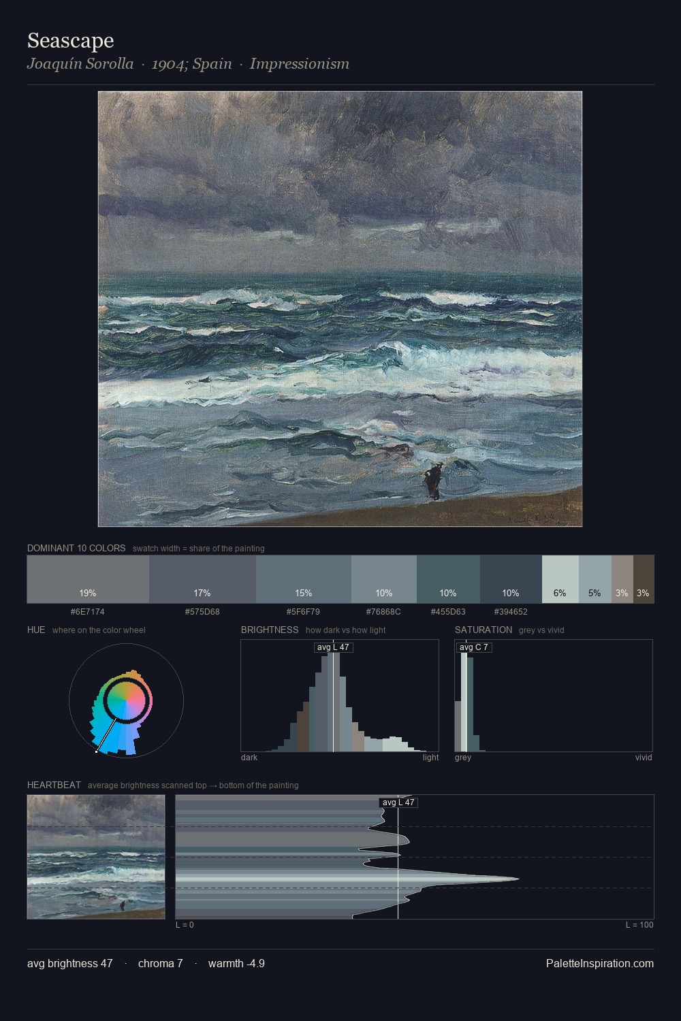Select the dark swatch #394652
The width and height of the screenshot is (681, 1021).
[x=511, y=579]
